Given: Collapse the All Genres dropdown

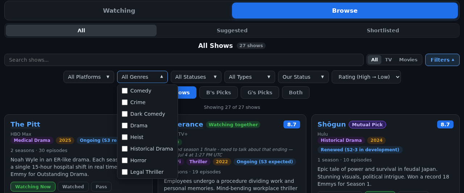Looking at the screenshot, I should pyautogui.click(x=142, y=77).
